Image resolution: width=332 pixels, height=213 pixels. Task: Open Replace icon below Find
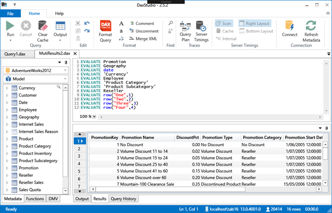point(171,31)
